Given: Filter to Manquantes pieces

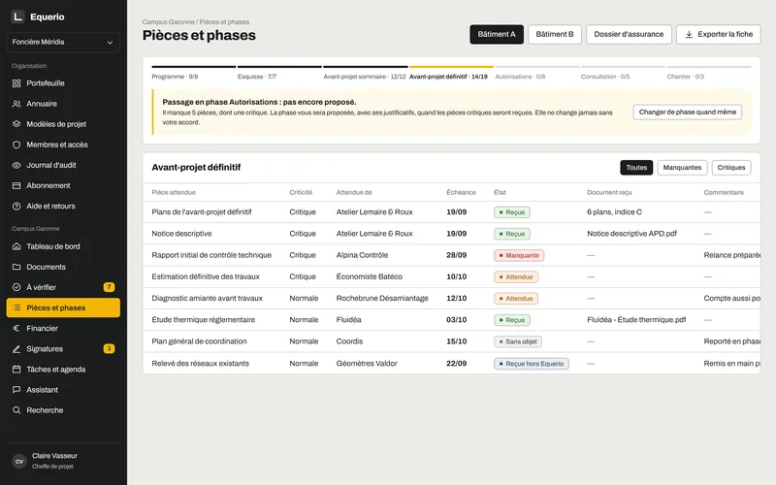Looking at the screenshot, I should [x=682, y=167].
